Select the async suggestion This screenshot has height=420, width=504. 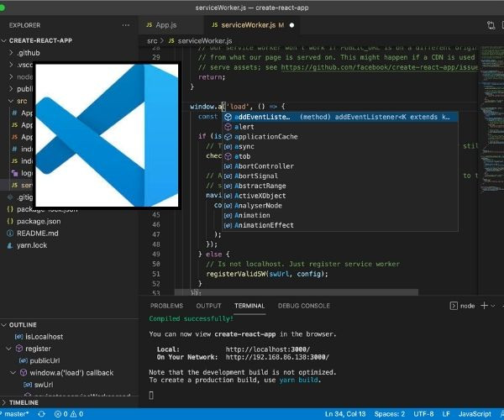(x=340, y=146)
